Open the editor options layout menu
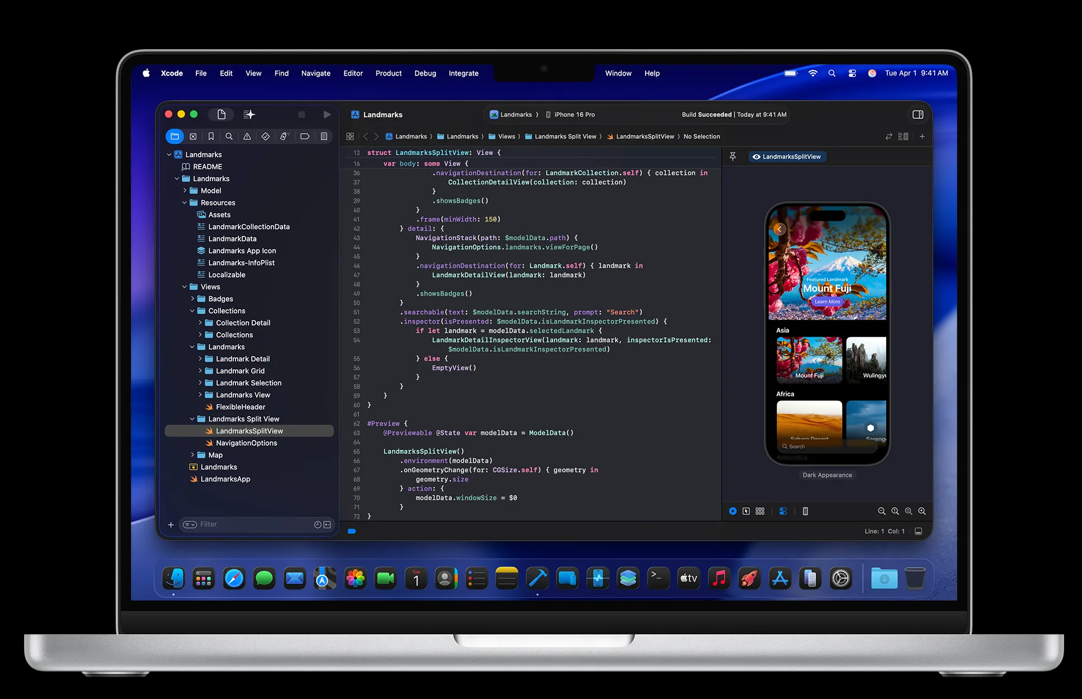 903,136
